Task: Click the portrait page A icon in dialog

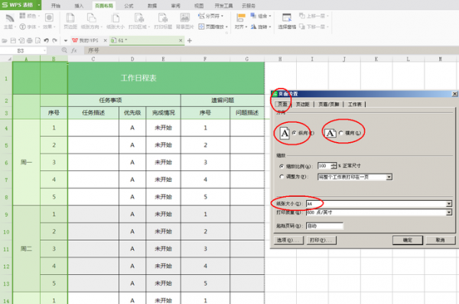Action: 285,133
